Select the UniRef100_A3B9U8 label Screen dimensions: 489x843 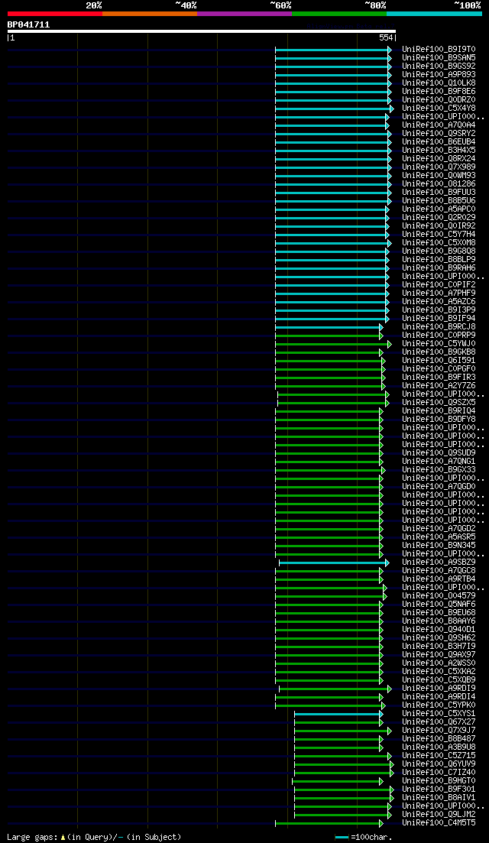[x=439, y=747]
